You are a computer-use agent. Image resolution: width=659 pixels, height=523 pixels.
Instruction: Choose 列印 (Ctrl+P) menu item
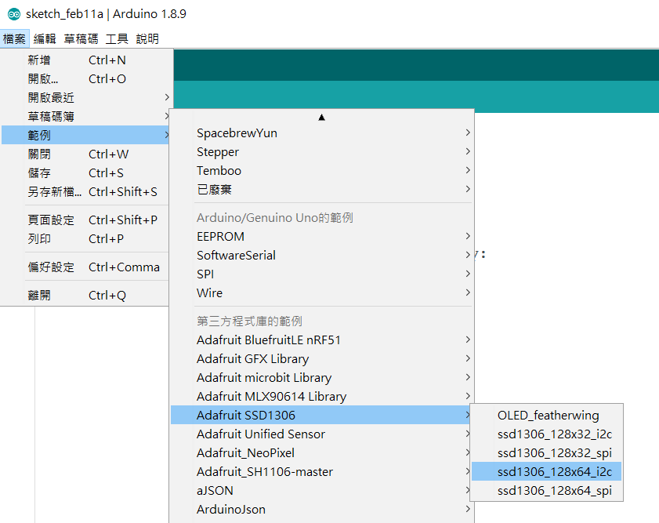point(86,239)
